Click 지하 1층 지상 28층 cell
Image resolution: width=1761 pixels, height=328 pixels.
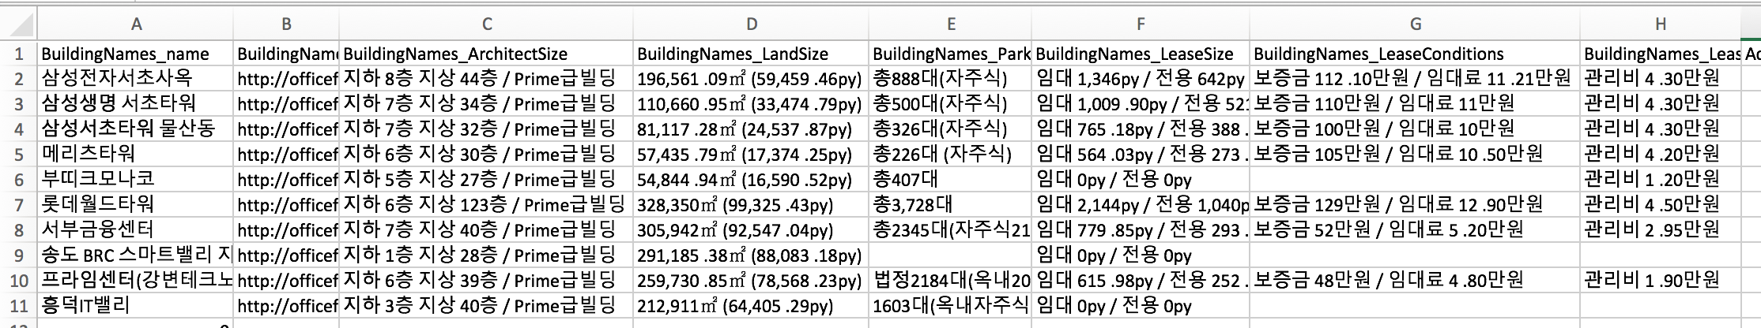[486, 255]
